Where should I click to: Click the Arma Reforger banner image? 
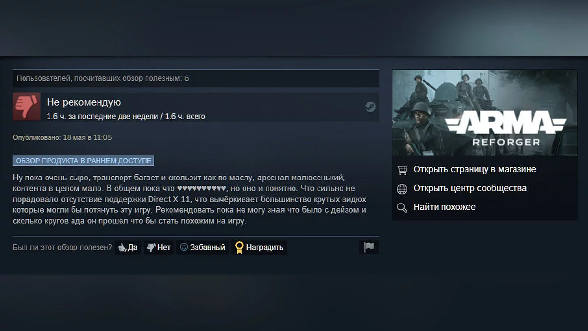point(485,113)
